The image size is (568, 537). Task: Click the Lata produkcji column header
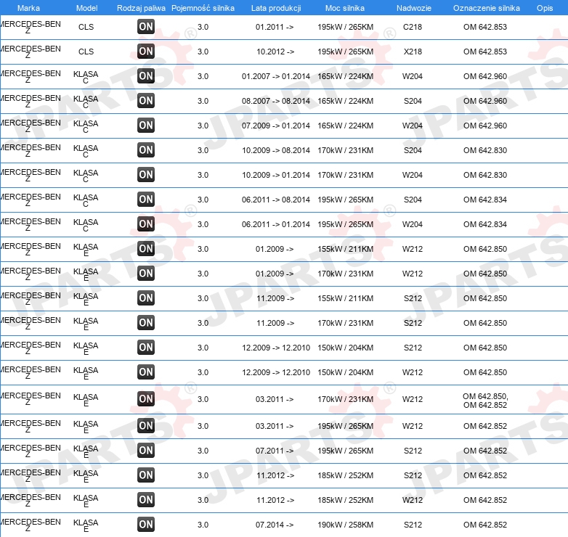pos(276,8)
